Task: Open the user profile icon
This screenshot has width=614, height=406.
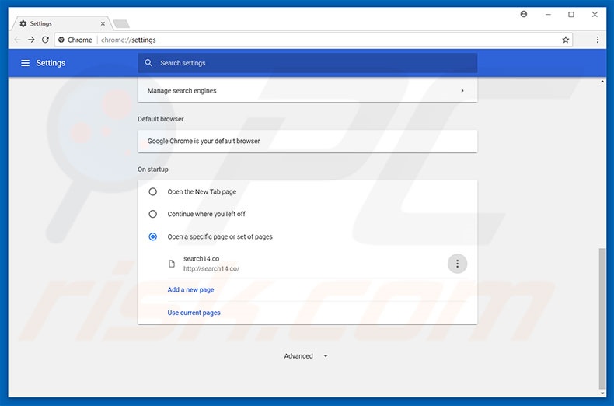Action: [524, 14]
